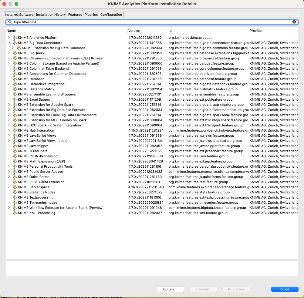
Task: Expand KNIME Extension for MOJO nodes on Spark
Action: (9, 120)
